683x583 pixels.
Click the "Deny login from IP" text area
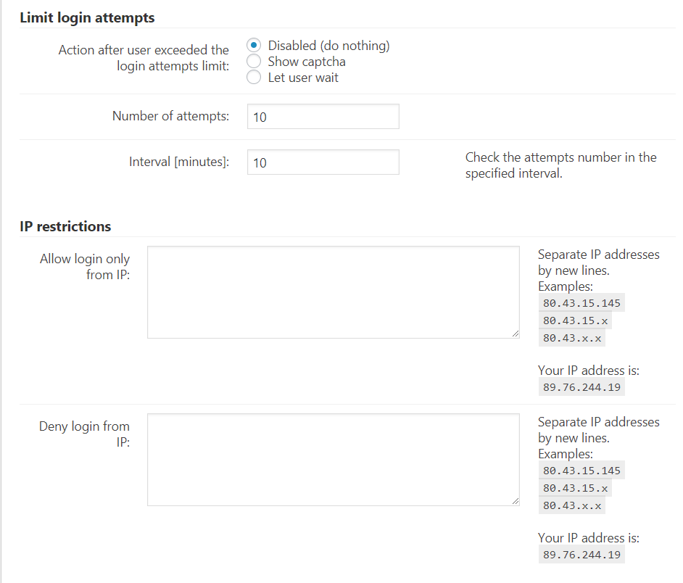[x=333, y=459]
